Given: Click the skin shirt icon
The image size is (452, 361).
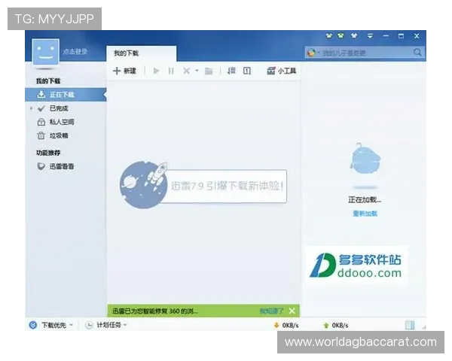Looking at the screenshot, I should (x=354, y=36).
